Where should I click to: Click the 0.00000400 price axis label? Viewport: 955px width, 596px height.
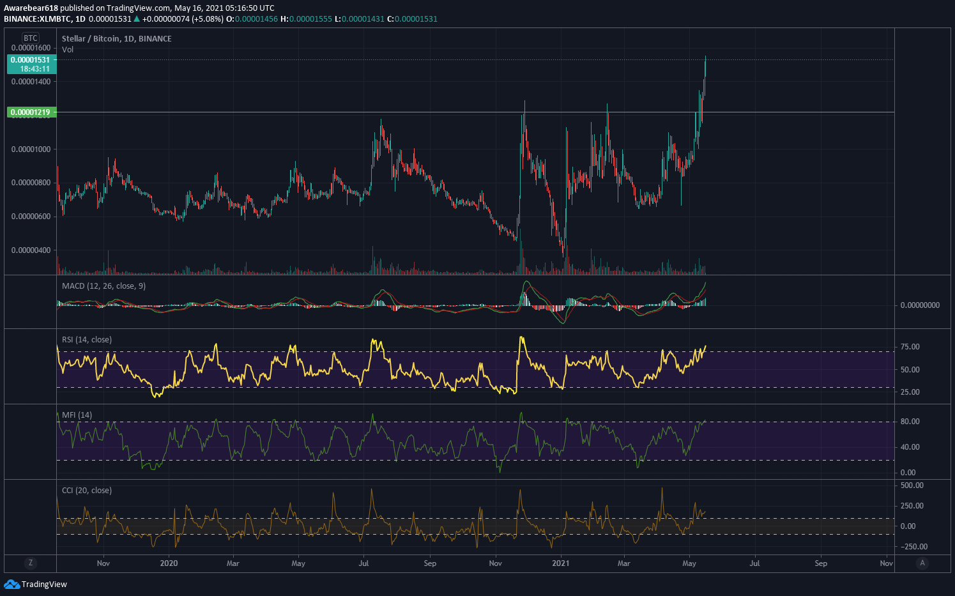pyautogui.click(x=31, y=250)
